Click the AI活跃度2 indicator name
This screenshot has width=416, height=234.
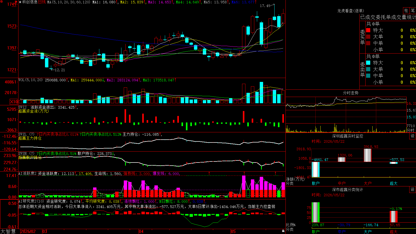(28, 173)
